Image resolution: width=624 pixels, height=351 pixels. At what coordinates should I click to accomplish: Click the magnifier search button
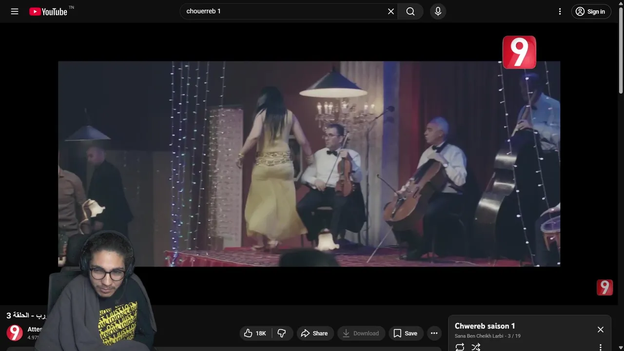[x=410, y=11]
